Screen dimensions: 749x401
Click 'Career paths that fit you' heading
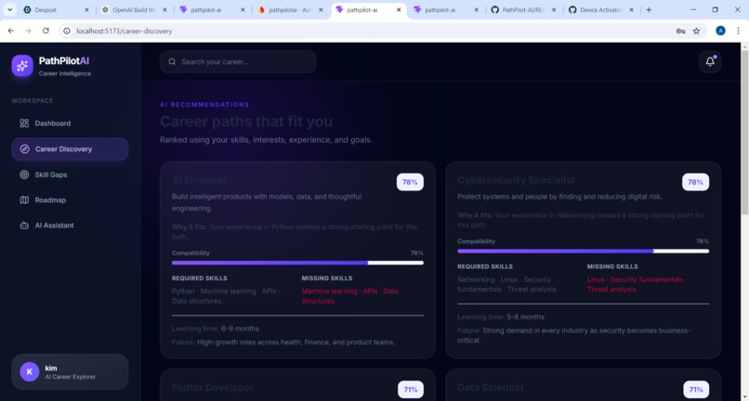point(246,122)
